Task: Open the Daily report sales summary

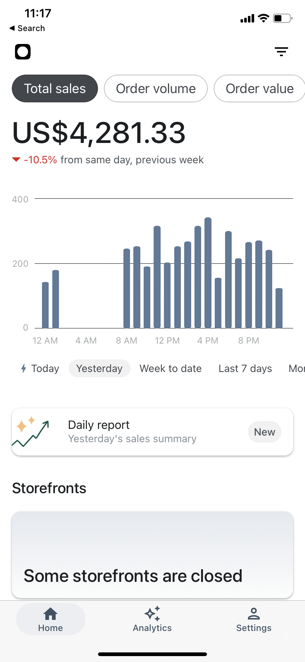Action: 133,431
